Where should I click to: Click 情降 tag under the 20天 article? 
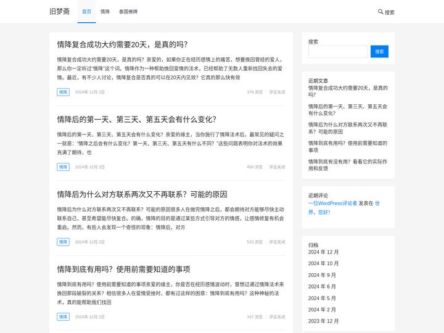coord(63,92)
